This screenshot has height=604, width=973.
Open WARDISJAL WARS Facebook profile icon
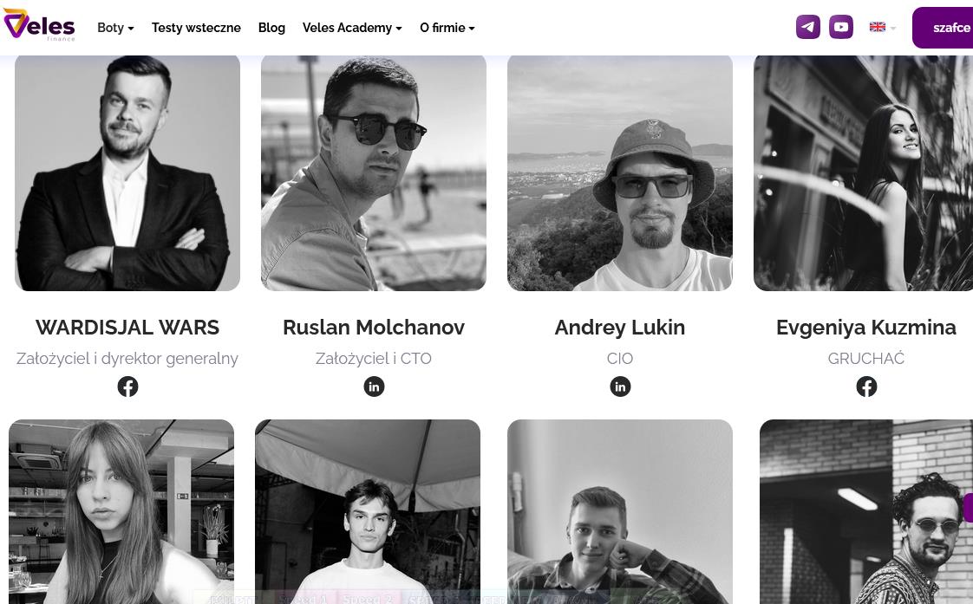(127, 386)
